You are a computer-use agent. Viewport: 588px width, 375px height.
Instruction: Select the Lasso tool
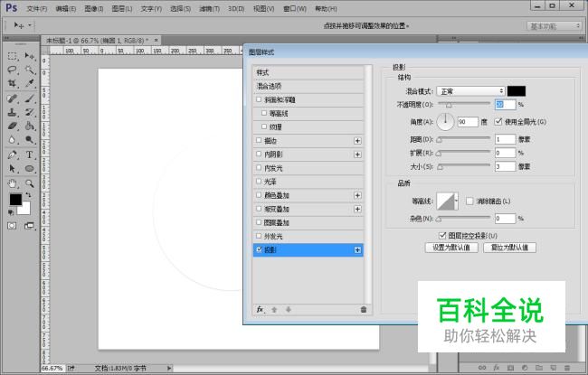[13, 70]
